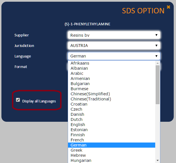Image resolution: width=176 pixels, height=163 pixels.
Task: Collapse the Language dropdown arrow
Action: (x=156, y=56)
